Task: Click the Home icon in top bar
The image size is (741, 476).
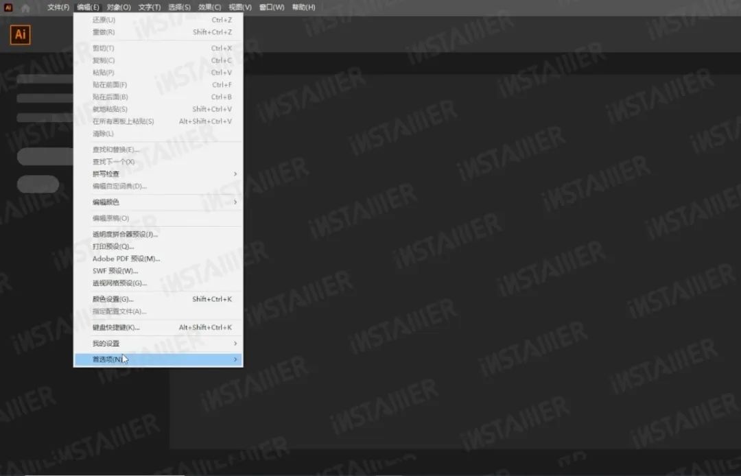Action: coord(25,8)
